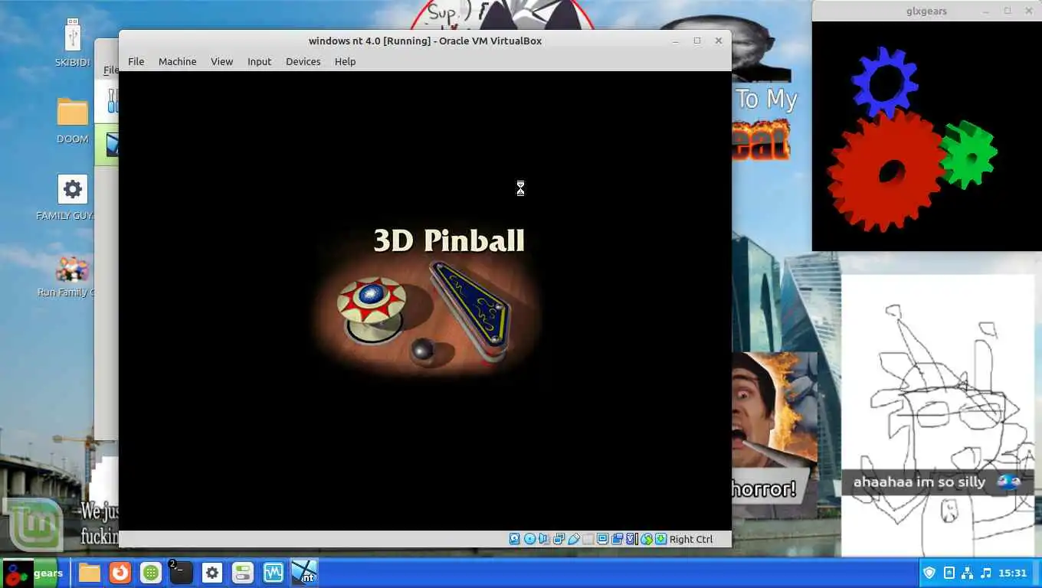Click the 'ahaahaa im so silly' caption

pos(919,482)
